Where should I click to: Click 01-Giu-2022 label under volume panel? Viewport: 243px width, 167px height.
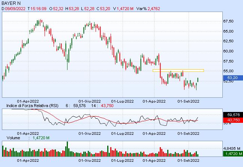90,160
